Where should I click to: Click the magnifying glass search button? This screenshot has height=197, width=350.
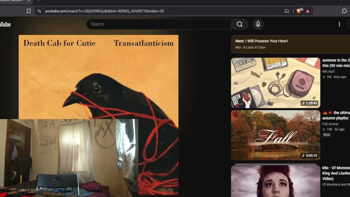click(x=240, y=24)
